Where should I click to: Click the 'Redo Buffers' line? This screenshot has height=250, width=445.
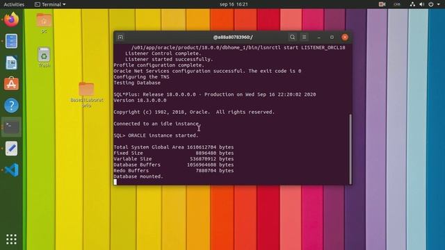tap(174, 171)
